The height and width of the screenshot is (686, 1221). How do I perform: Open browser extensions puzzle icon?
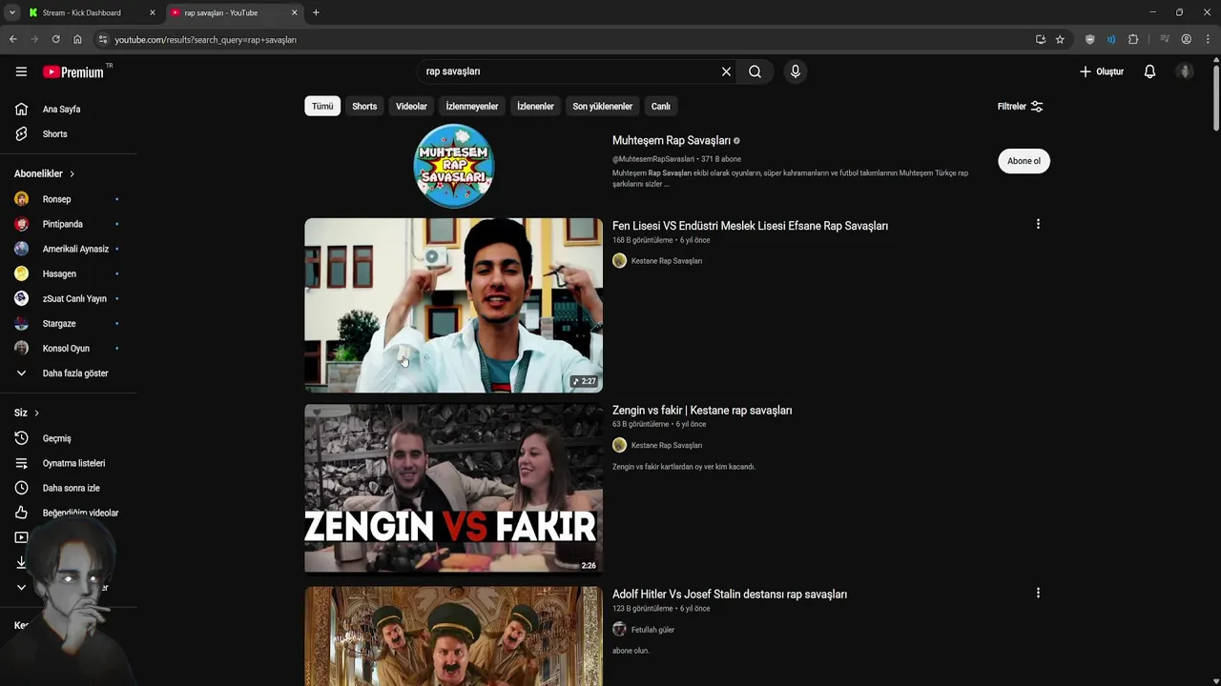(x=1133, y=39)
